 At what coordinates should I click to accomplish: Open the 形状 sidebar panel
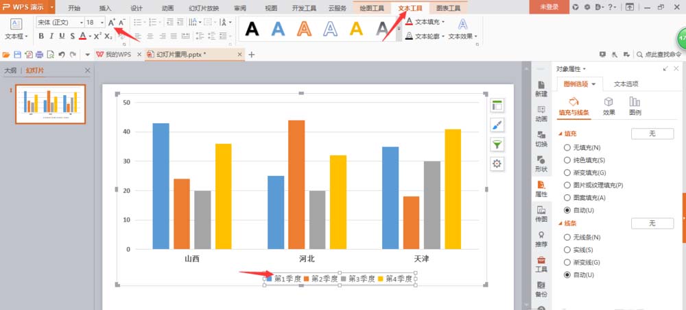541,164
